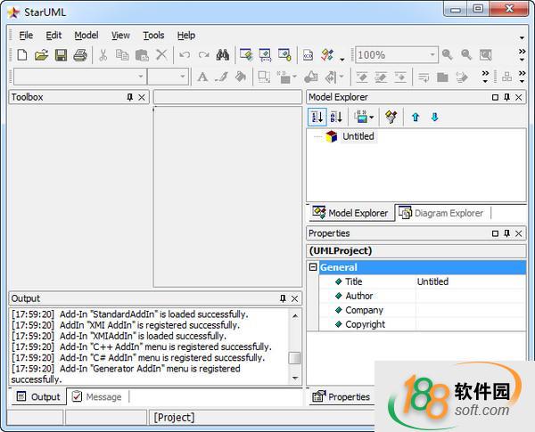Screen dimensions: 535x432
Task: Switch to the Message tab
Action: tap(97, 397)
